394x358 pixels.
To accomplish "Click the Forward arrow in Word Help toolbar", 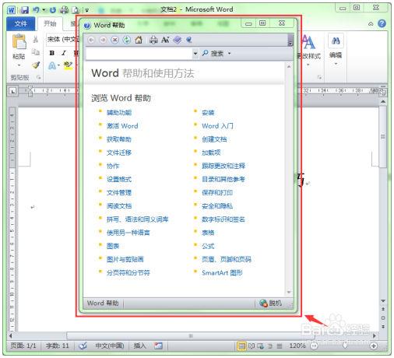I will [x=103, y=40].
